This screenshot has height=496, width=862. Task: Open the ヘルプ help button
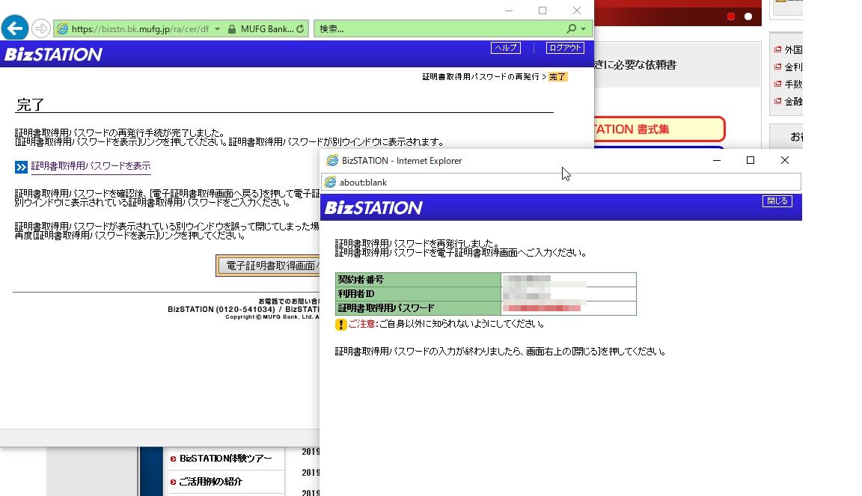coord(505,48)
